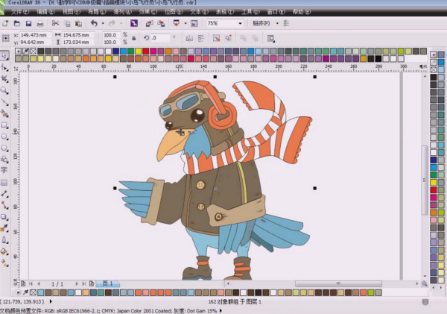Open the 编辑 menu
This screenshot has height=314, width=447.
[45, 12]
